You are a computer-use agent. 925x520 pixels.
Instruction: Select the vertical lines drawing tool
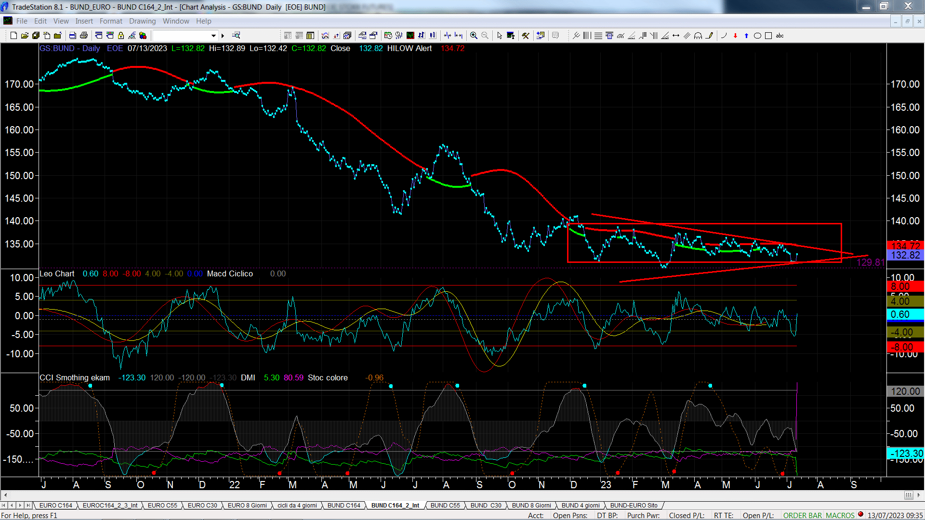[x=587, y=36]
